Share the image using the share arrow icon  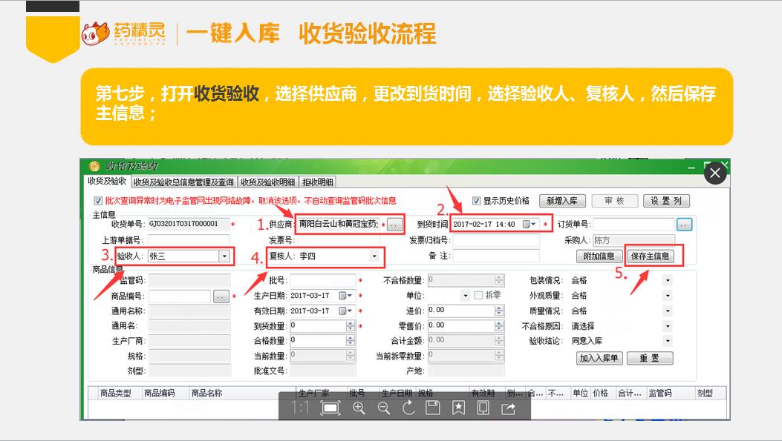pyautogui.click(x=509, y=408)
